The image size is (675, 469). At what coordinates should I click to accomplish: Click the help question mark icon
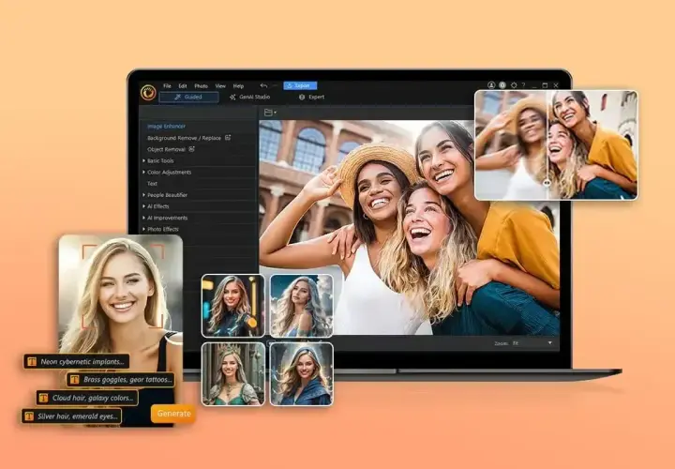523,85
